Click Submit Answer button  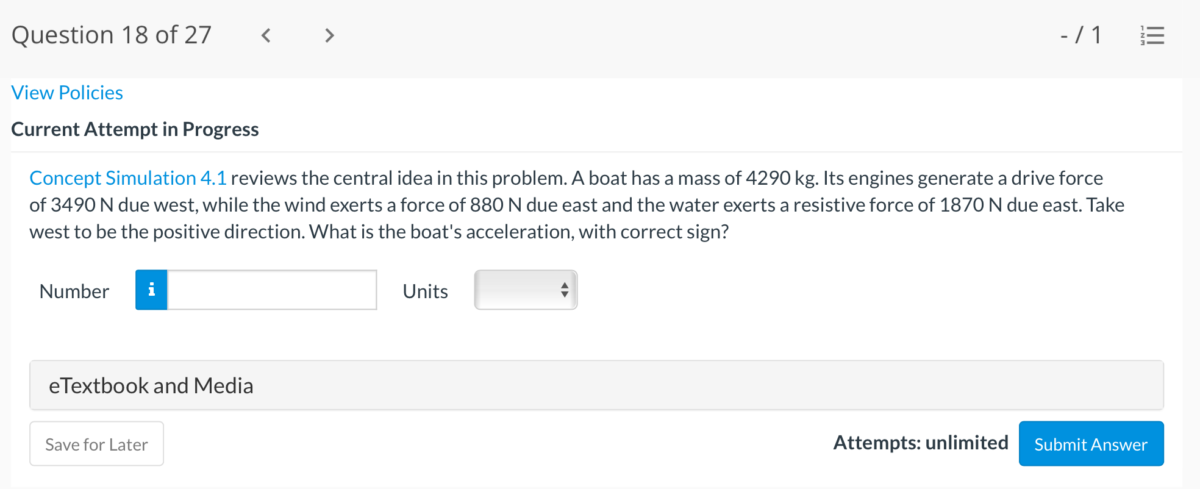click(1091, 444)
